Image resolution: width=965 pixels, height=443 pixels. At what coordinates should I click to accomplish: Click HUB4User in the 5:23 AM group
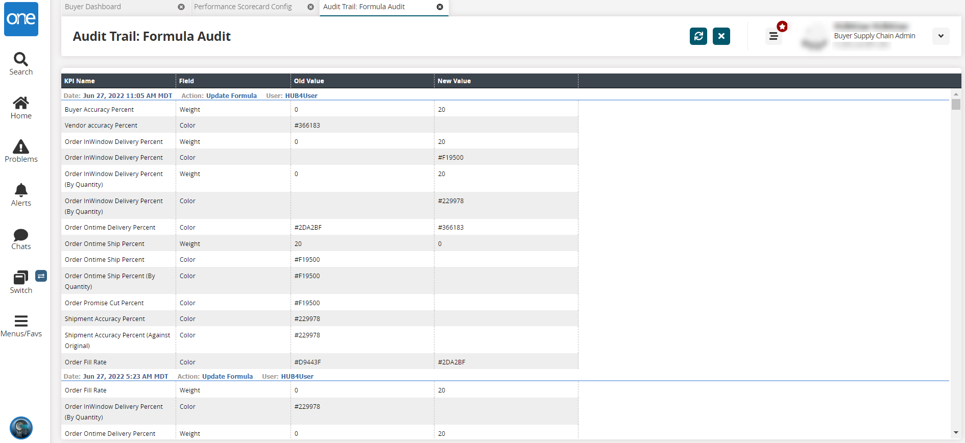click(x=297, y=377)
